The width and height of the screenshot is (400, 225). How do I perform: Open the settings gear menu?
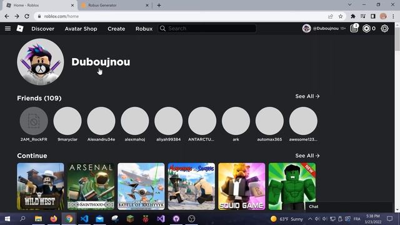coord(384,28)
